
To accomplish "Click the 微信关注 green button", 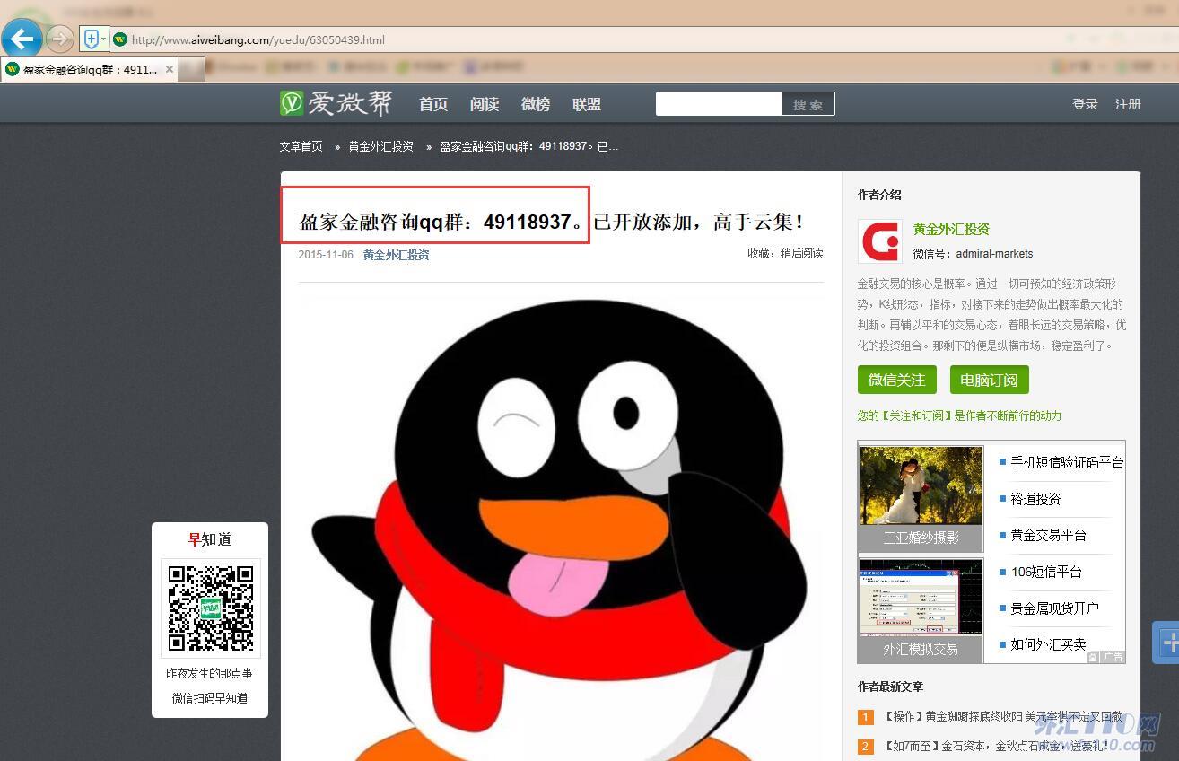I will (x=896, y=380).
